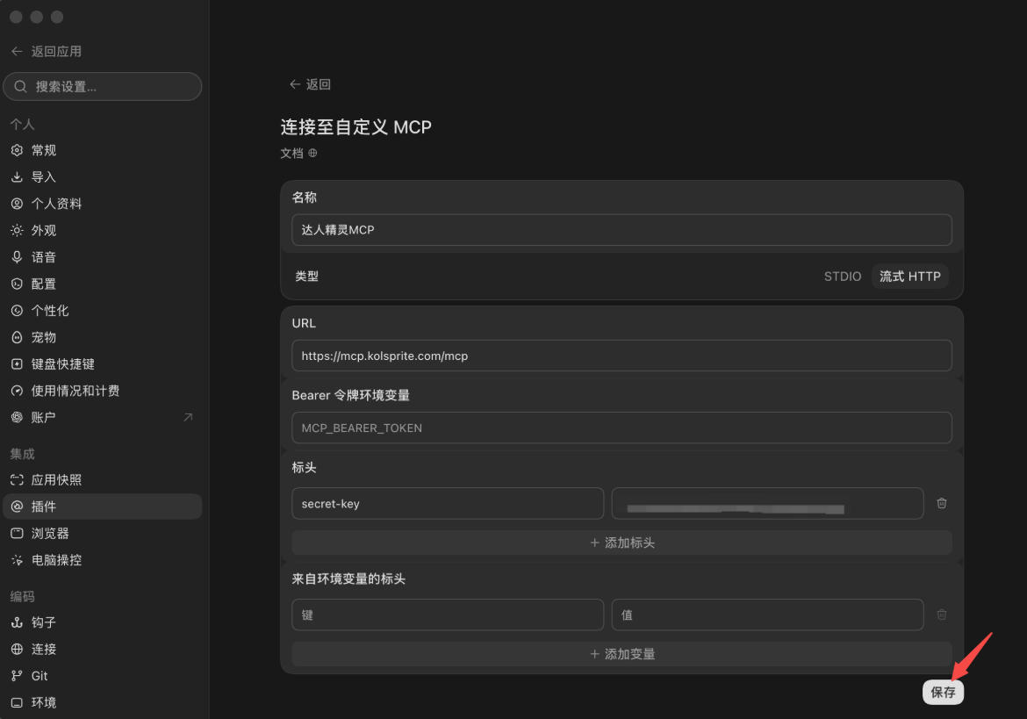Return to app via 返回应用
The image size is (1027, 719).
tap(47, 51)
